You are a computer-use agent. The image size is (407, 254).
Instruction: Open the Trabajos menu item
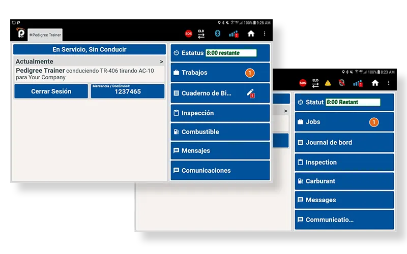(x=220, y=73)
